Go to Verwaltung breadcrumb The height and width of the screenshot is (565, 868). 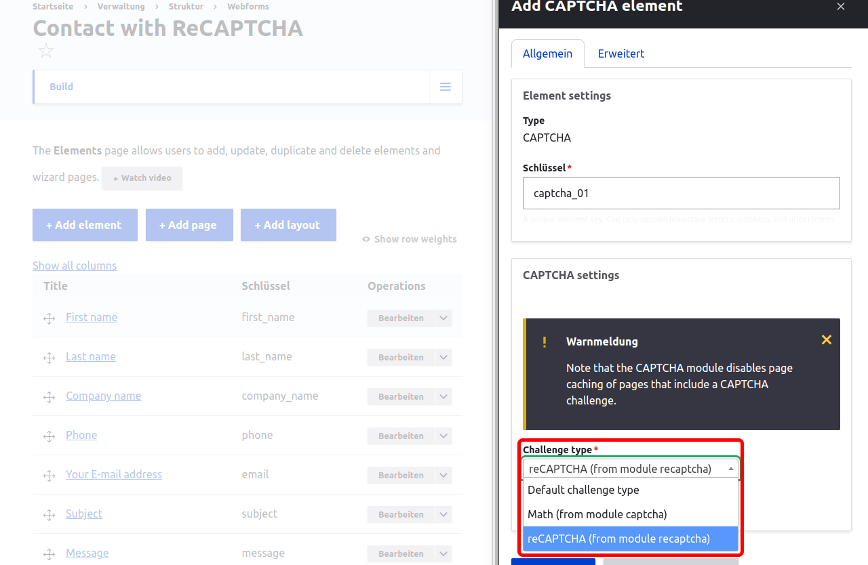[121, 6]
